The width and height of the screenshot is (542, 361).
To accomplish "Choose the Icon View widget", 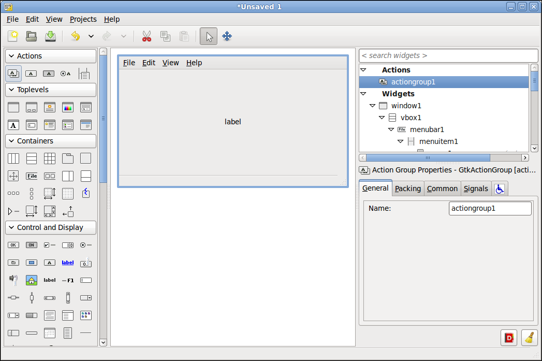I will click(x=86, y=315).
